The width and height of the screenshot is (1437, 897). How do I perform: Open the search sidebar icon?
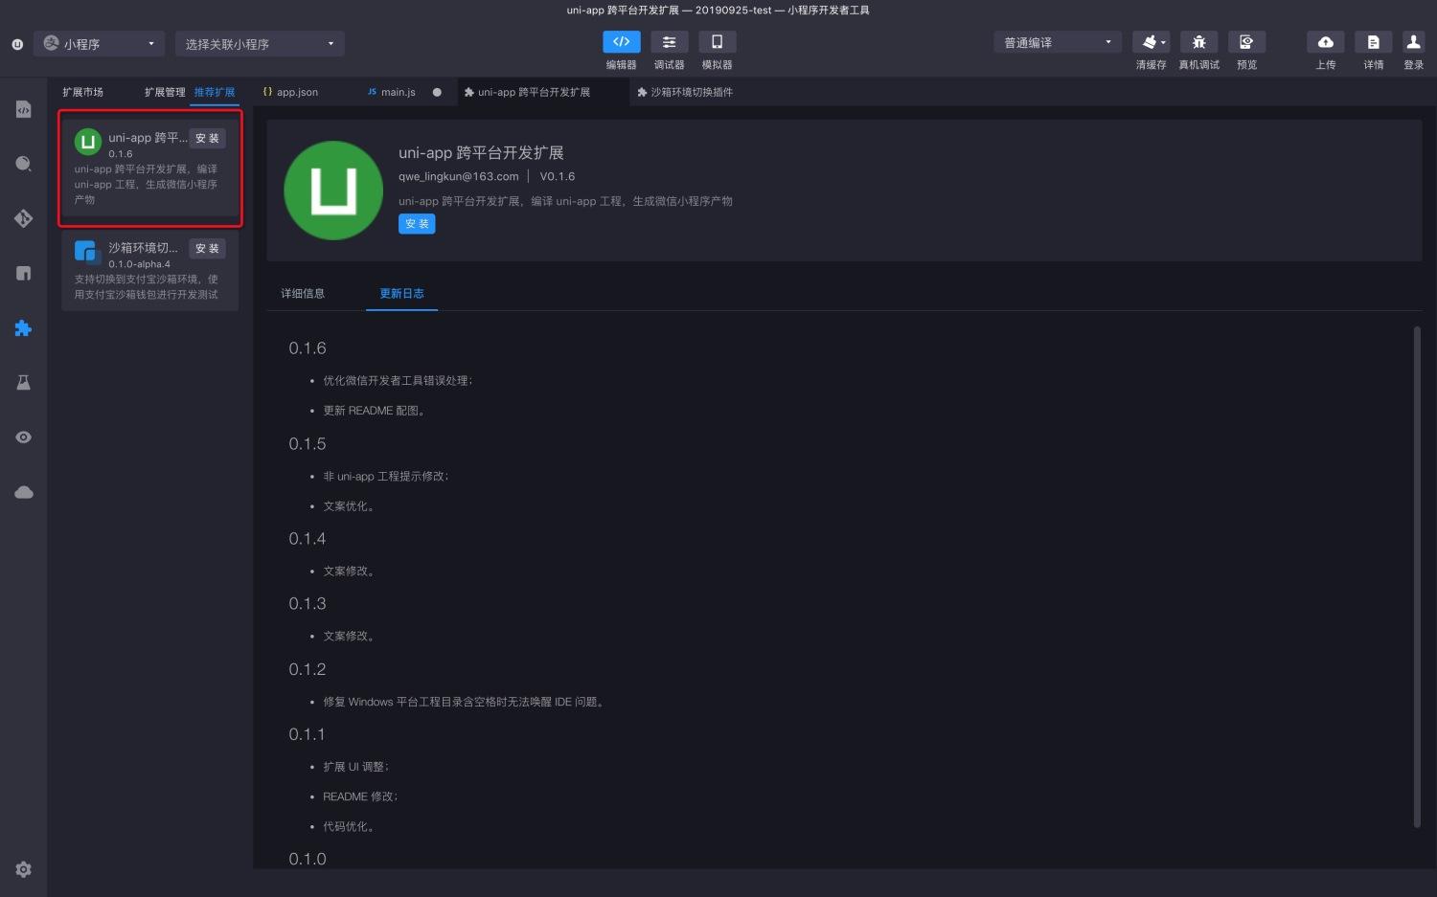coord(24,164)
